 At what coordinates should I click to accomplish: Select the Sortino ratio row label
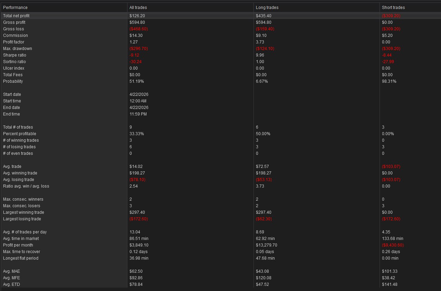pos(15,62)
